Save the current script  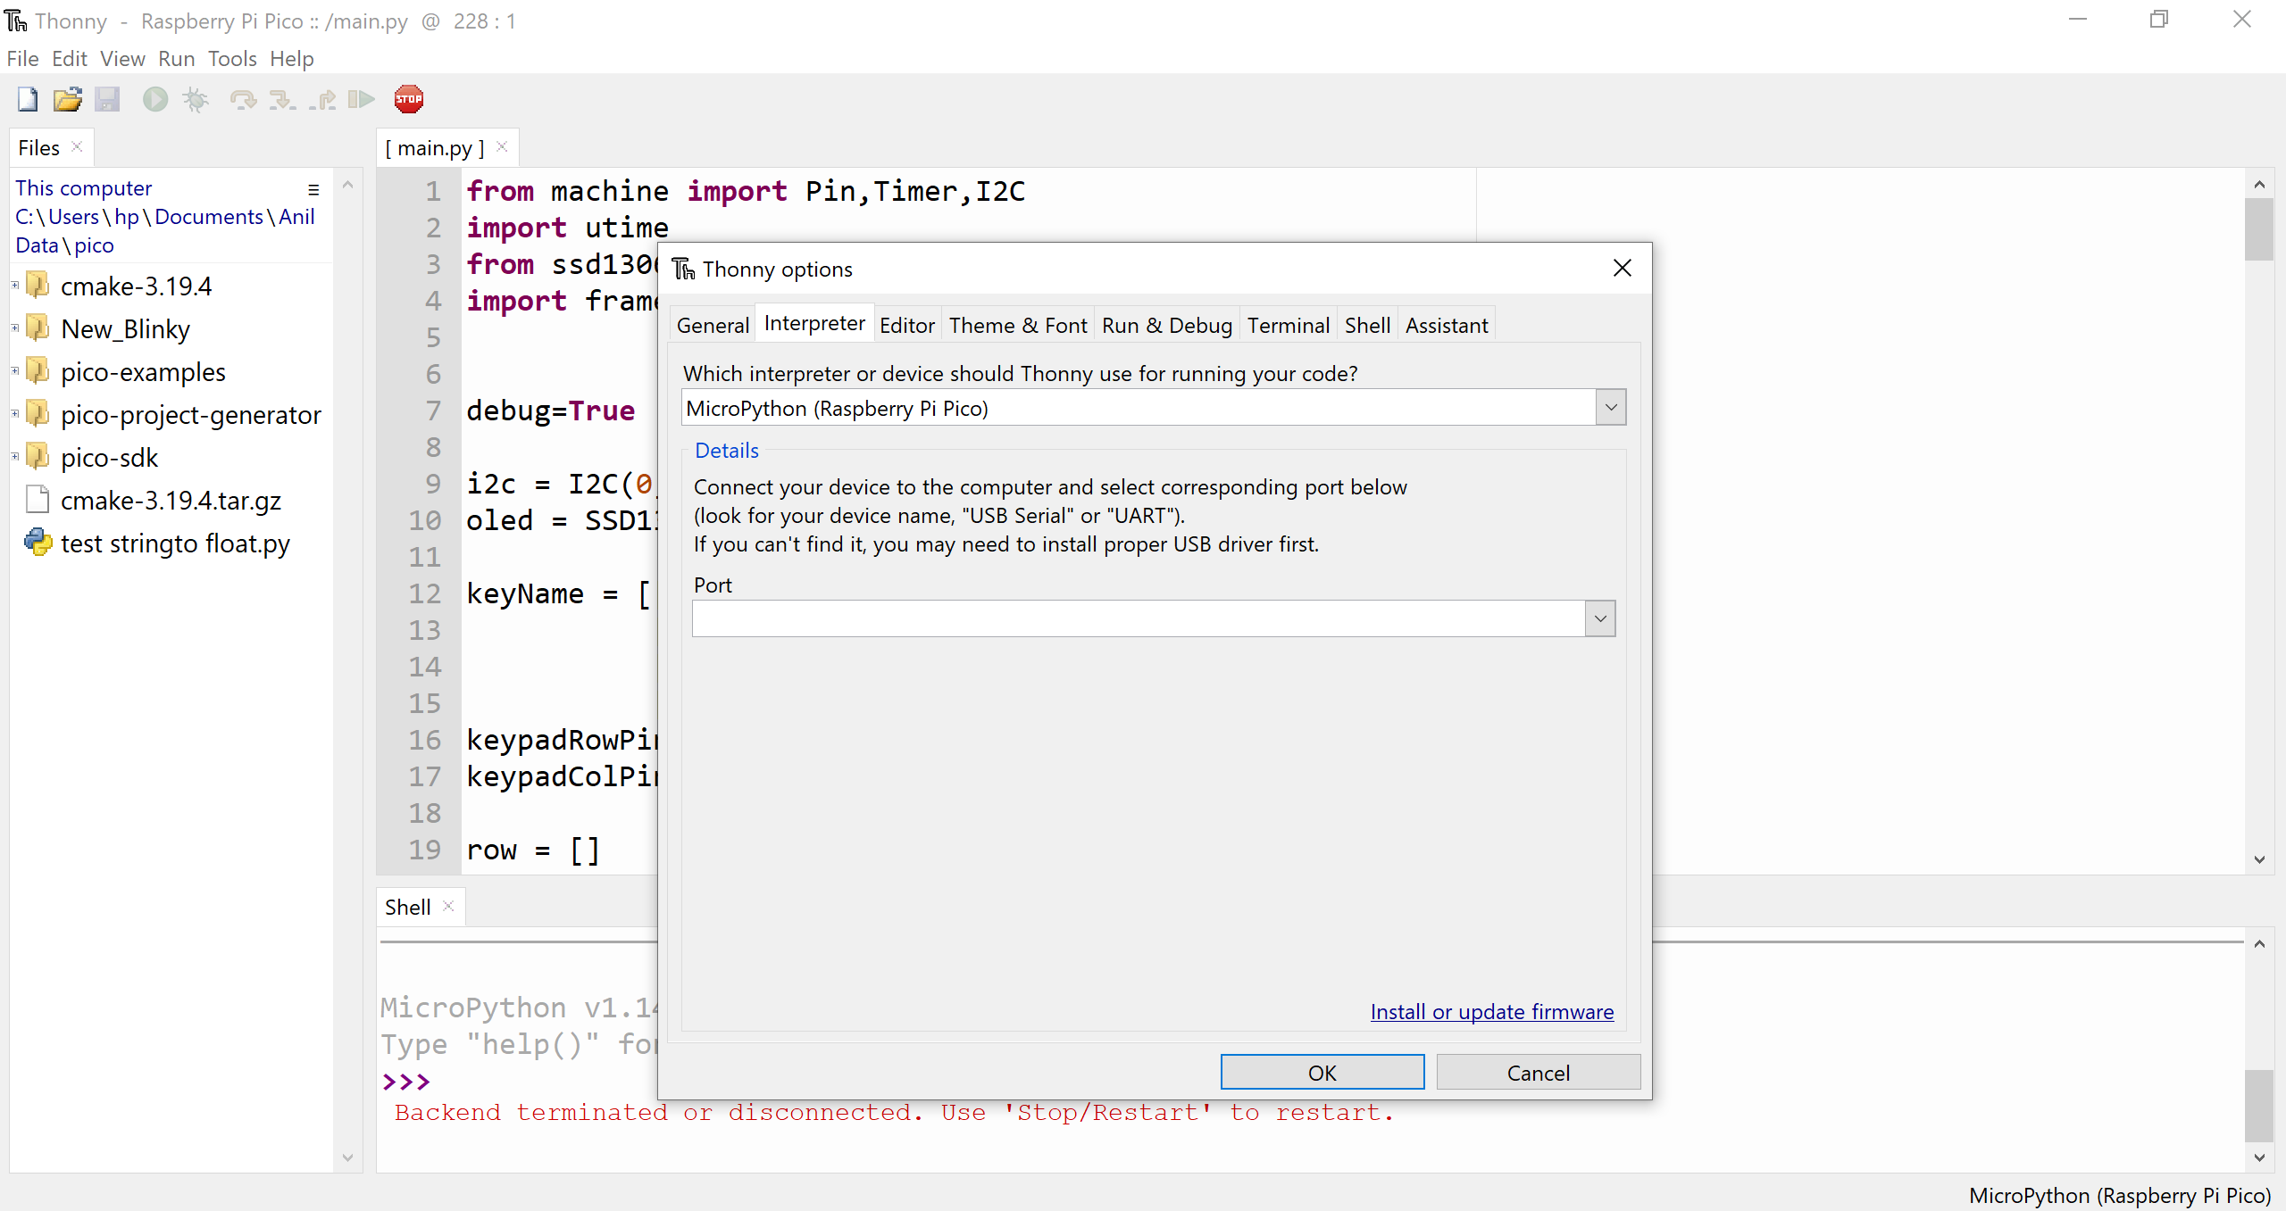coord(108,99)
